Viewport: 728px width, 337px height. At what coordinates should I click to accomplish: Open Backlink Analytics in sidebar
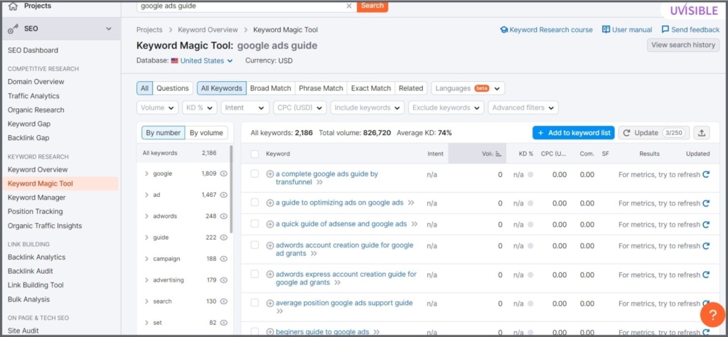pyautogui.click(x=37, y=257)
